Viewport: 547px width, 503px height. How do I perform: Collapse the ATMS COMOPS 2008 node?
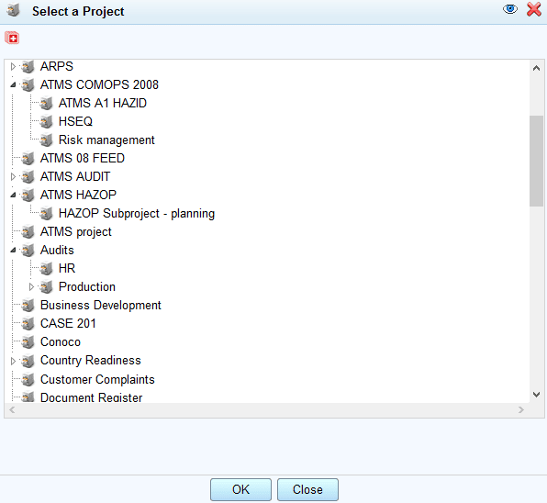click(x=13, y=84)
